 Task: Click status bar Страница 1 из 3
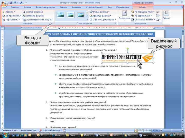pyautogui.click(x=10, y=130)
